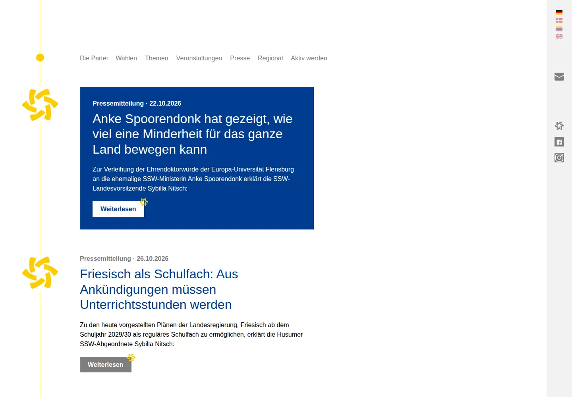The image size is (572, 397).
Task: Click the grey Weiterlesen button under Friesisch article
Action: 106,364
